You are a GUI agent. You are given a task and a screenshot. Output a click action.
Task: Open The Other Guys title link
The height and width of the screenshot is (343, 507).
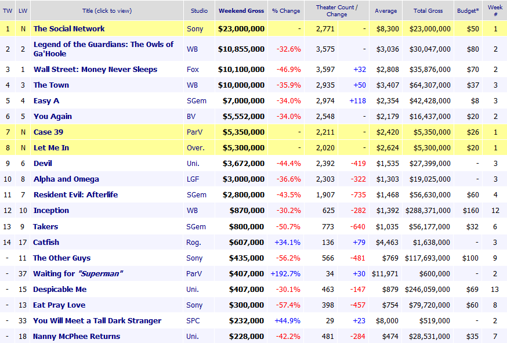tap(61, 258)
